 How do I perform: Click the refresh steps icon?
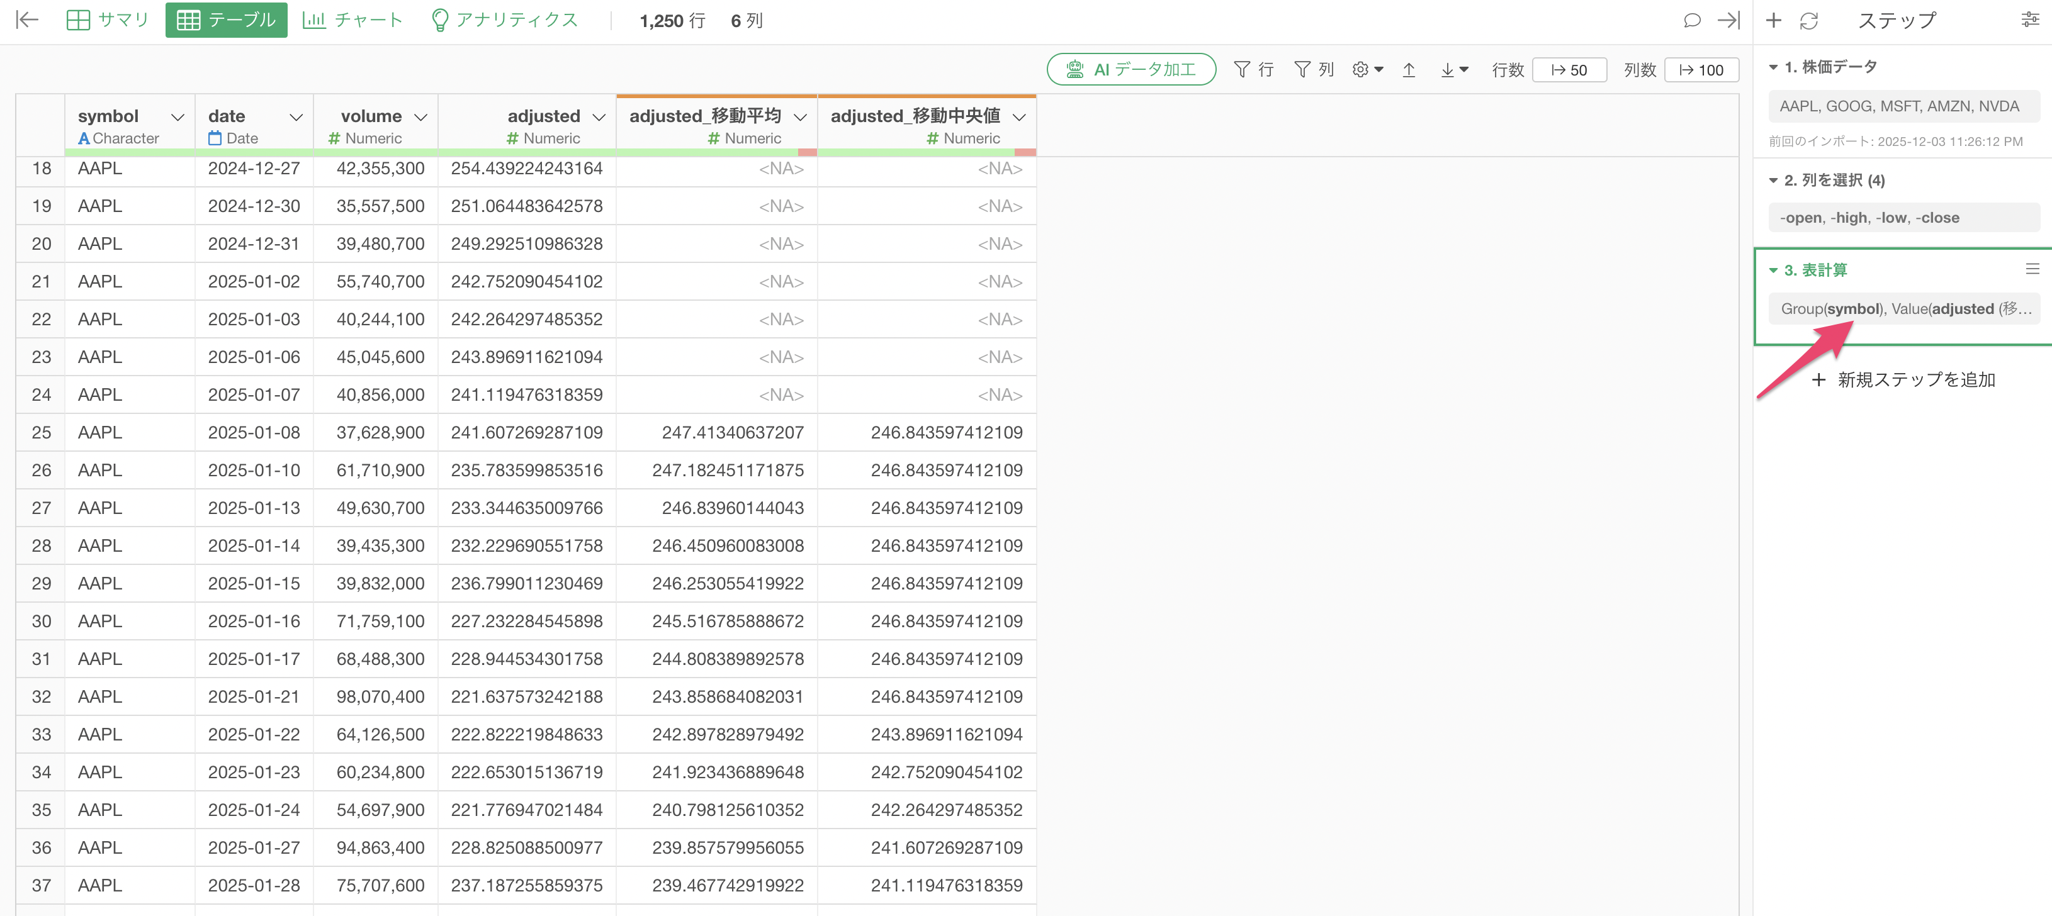click(x=1809, y=21)
